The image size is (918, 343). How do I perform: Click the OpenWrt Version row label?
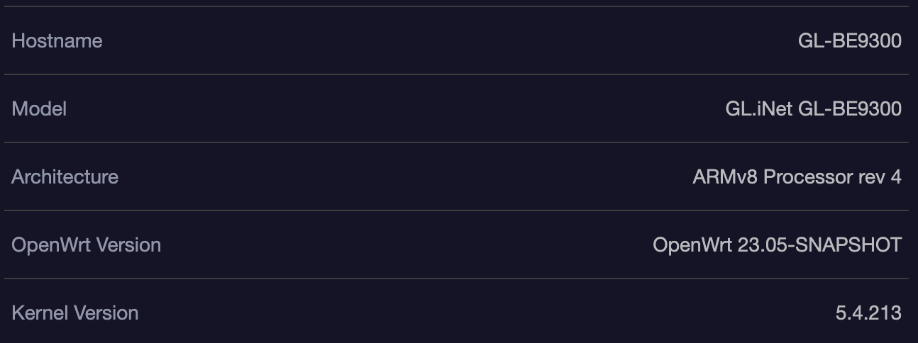tap(86, 245)
